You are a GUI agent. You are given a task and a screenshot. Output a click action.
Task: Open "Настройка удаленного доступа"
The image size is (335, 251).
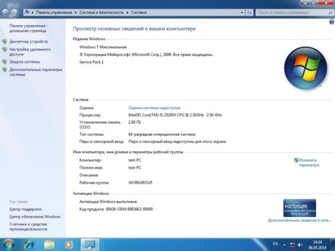30,52
